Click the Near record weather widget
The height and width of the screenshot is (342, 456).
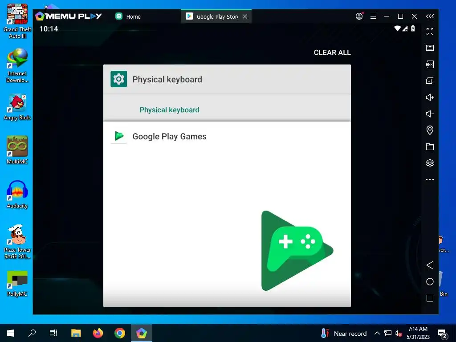tap(344, 333)
